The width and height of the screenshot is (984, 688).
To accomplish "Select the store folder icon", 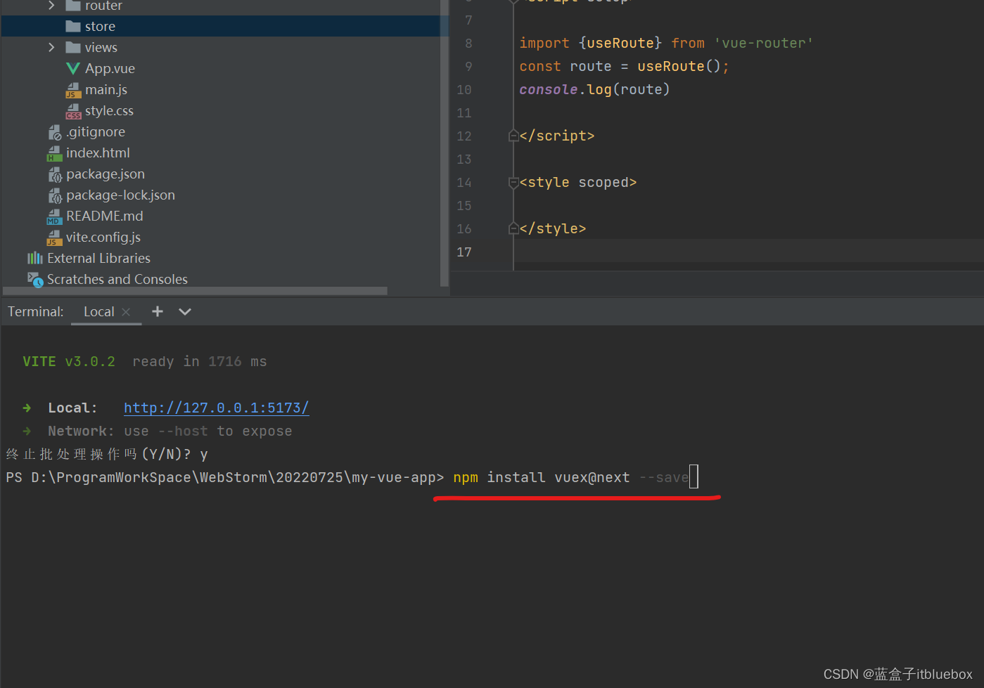I will (x=73, y=26).
